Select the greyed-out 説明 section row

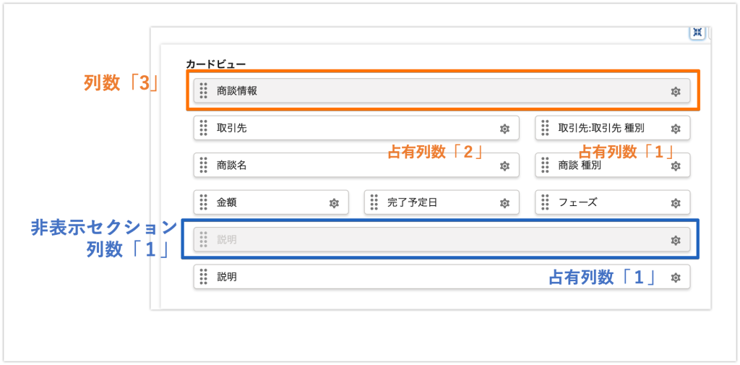[442, 239]
